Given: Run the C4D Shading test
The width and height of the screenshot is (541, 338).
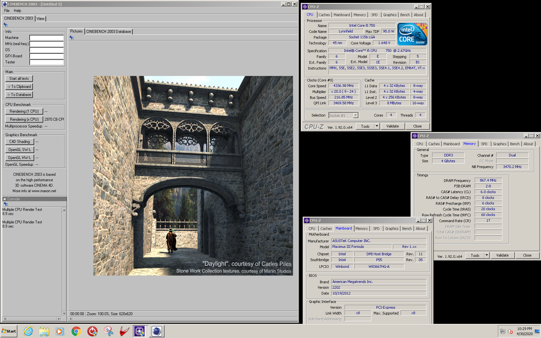Looking at the screenshot, I should [x=20, y=142].
